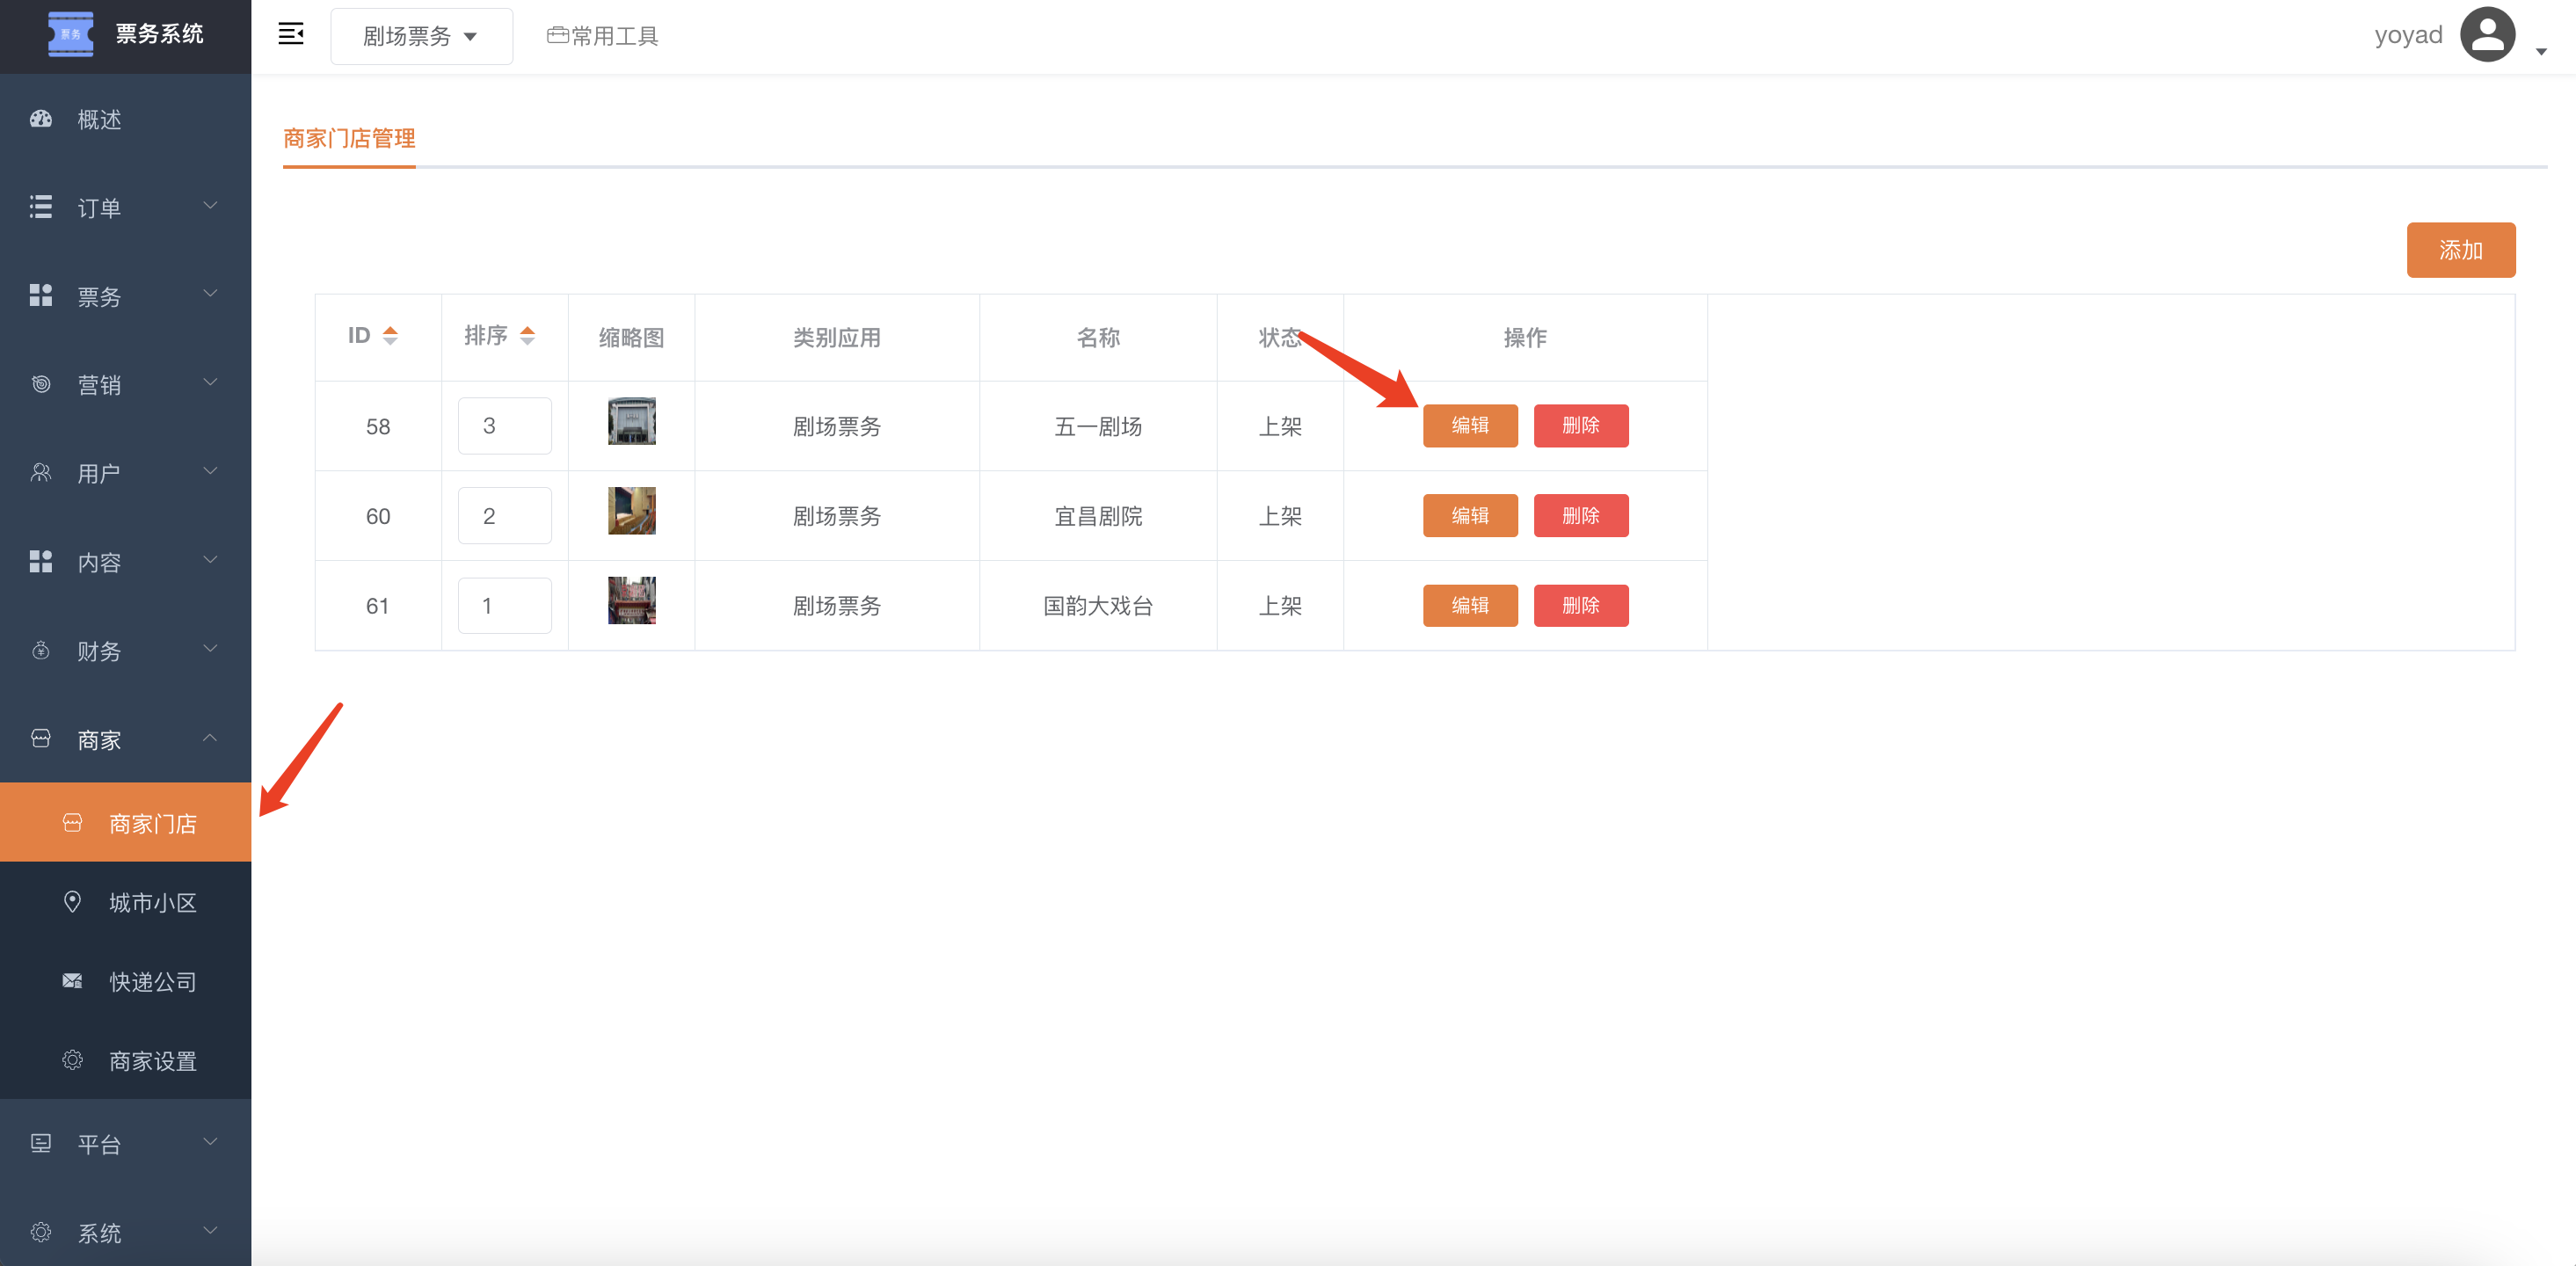The height and width of the screenshot is (1266, 2576).
Task: Click the 商家设置 gear icon
Action: point(72,1059)
